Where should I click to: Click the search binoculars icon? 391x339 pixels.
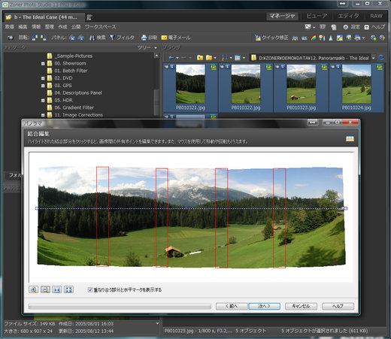92,38
